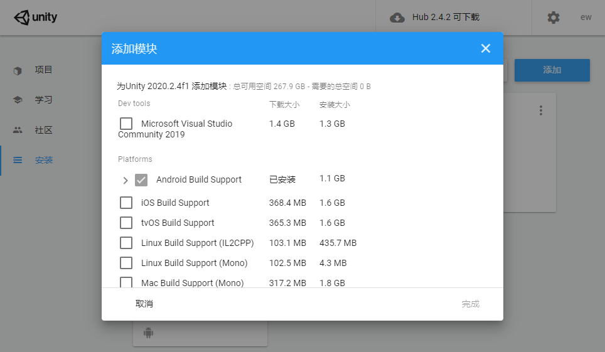Click the blue 添加 (Add) button

point(552,70)
